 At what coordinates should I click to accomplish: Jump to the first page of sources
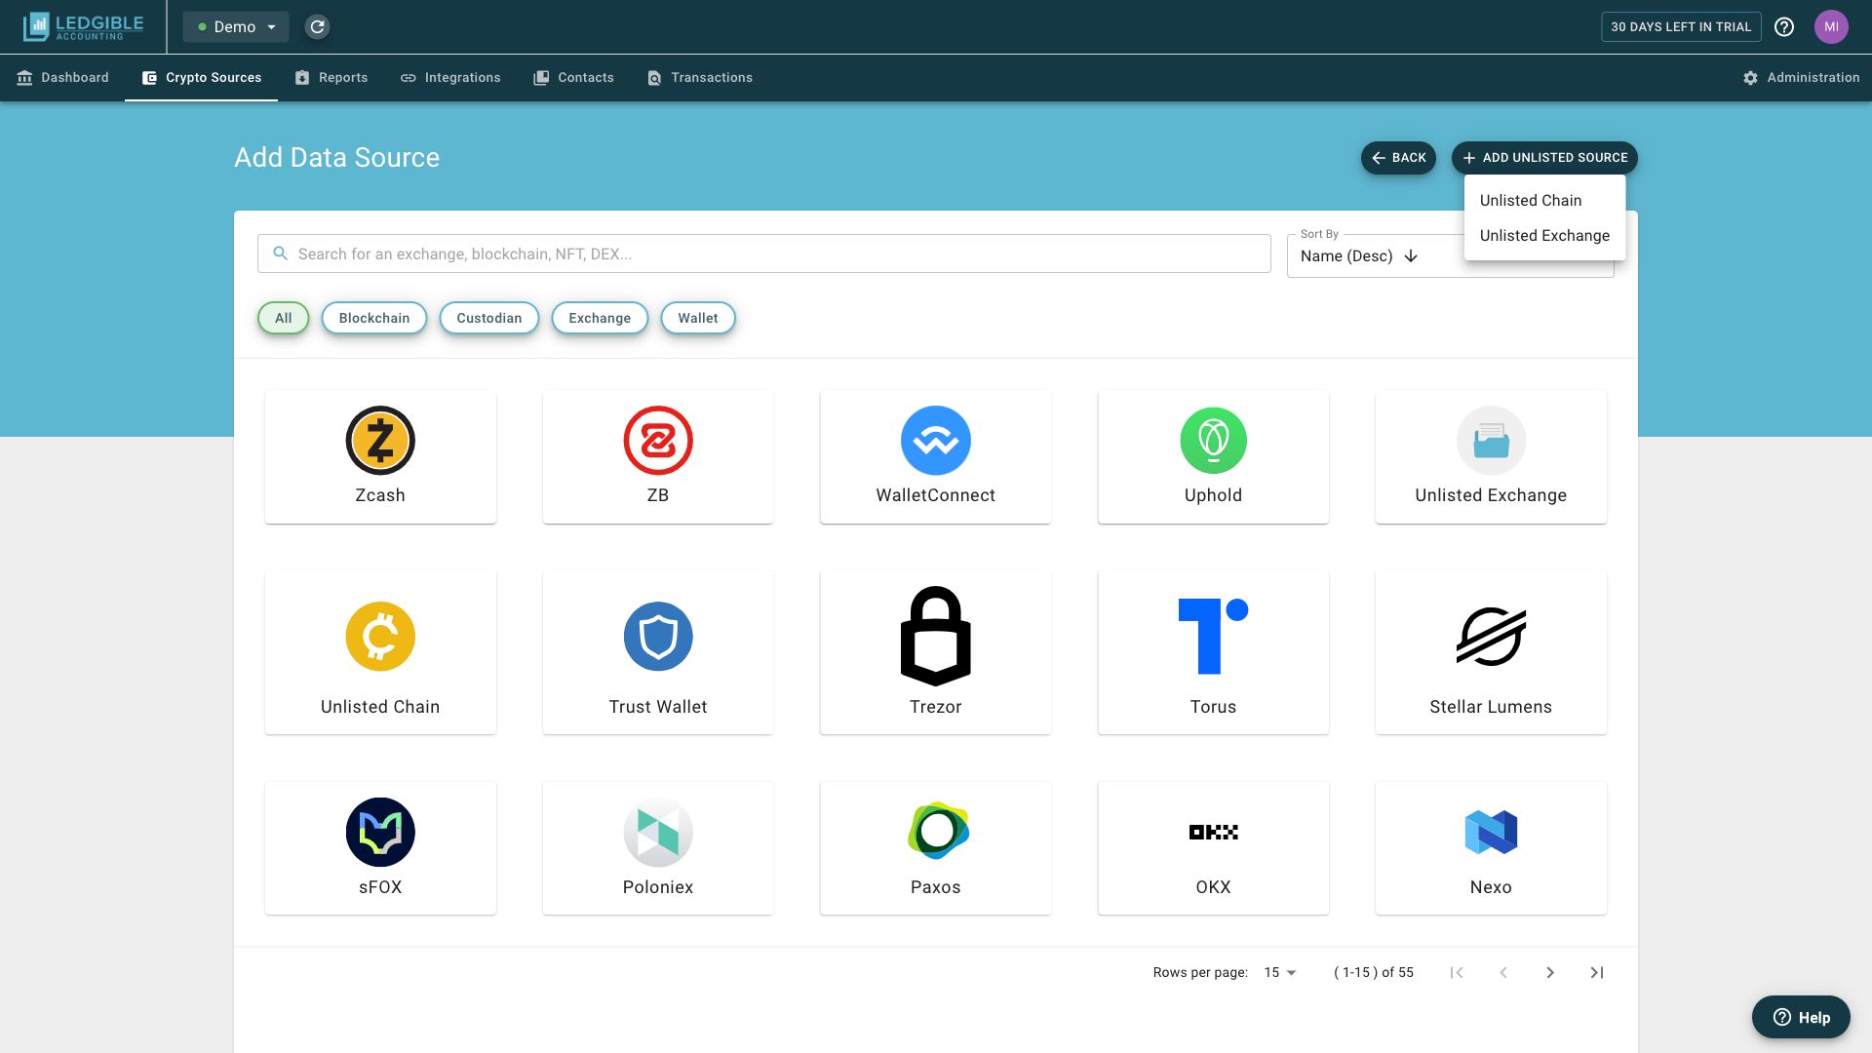pos(1457,972)
